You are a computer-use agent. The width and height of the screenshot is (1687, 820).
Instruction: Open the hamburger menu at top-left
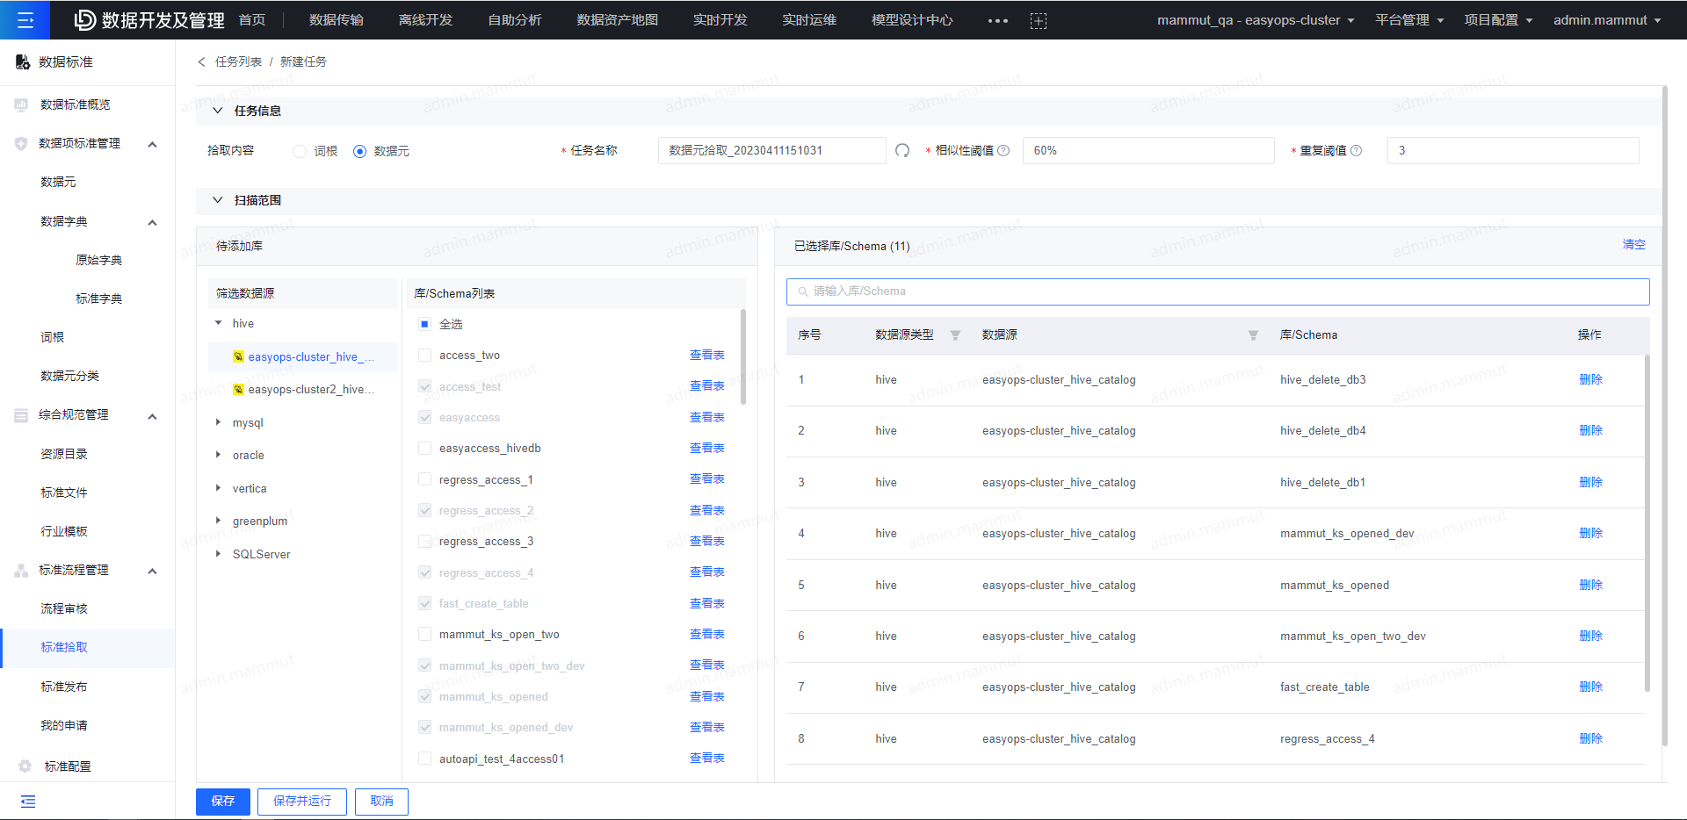25,19
